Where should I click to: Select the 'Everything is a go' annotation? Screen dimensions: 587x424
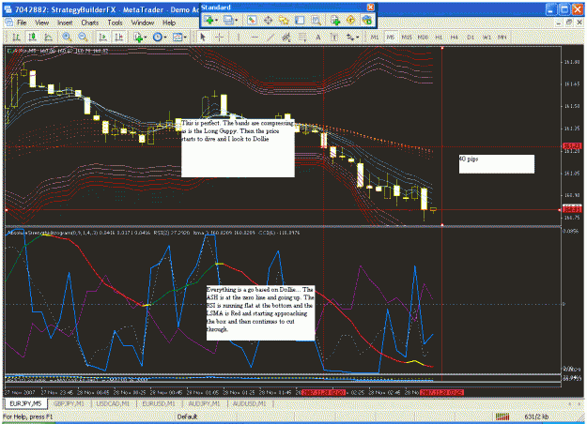point(260,313)
